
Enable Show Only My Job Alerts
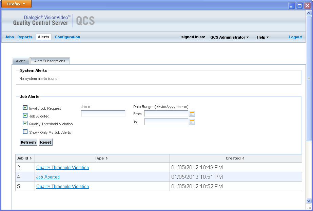click(x=25, y=132)
